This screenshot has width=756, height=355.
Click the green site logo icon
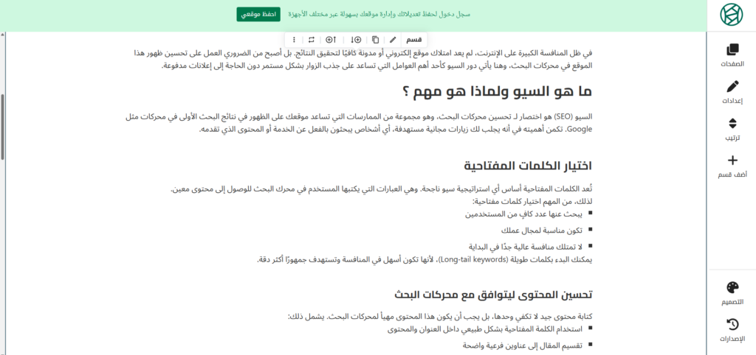click(732, 15)
